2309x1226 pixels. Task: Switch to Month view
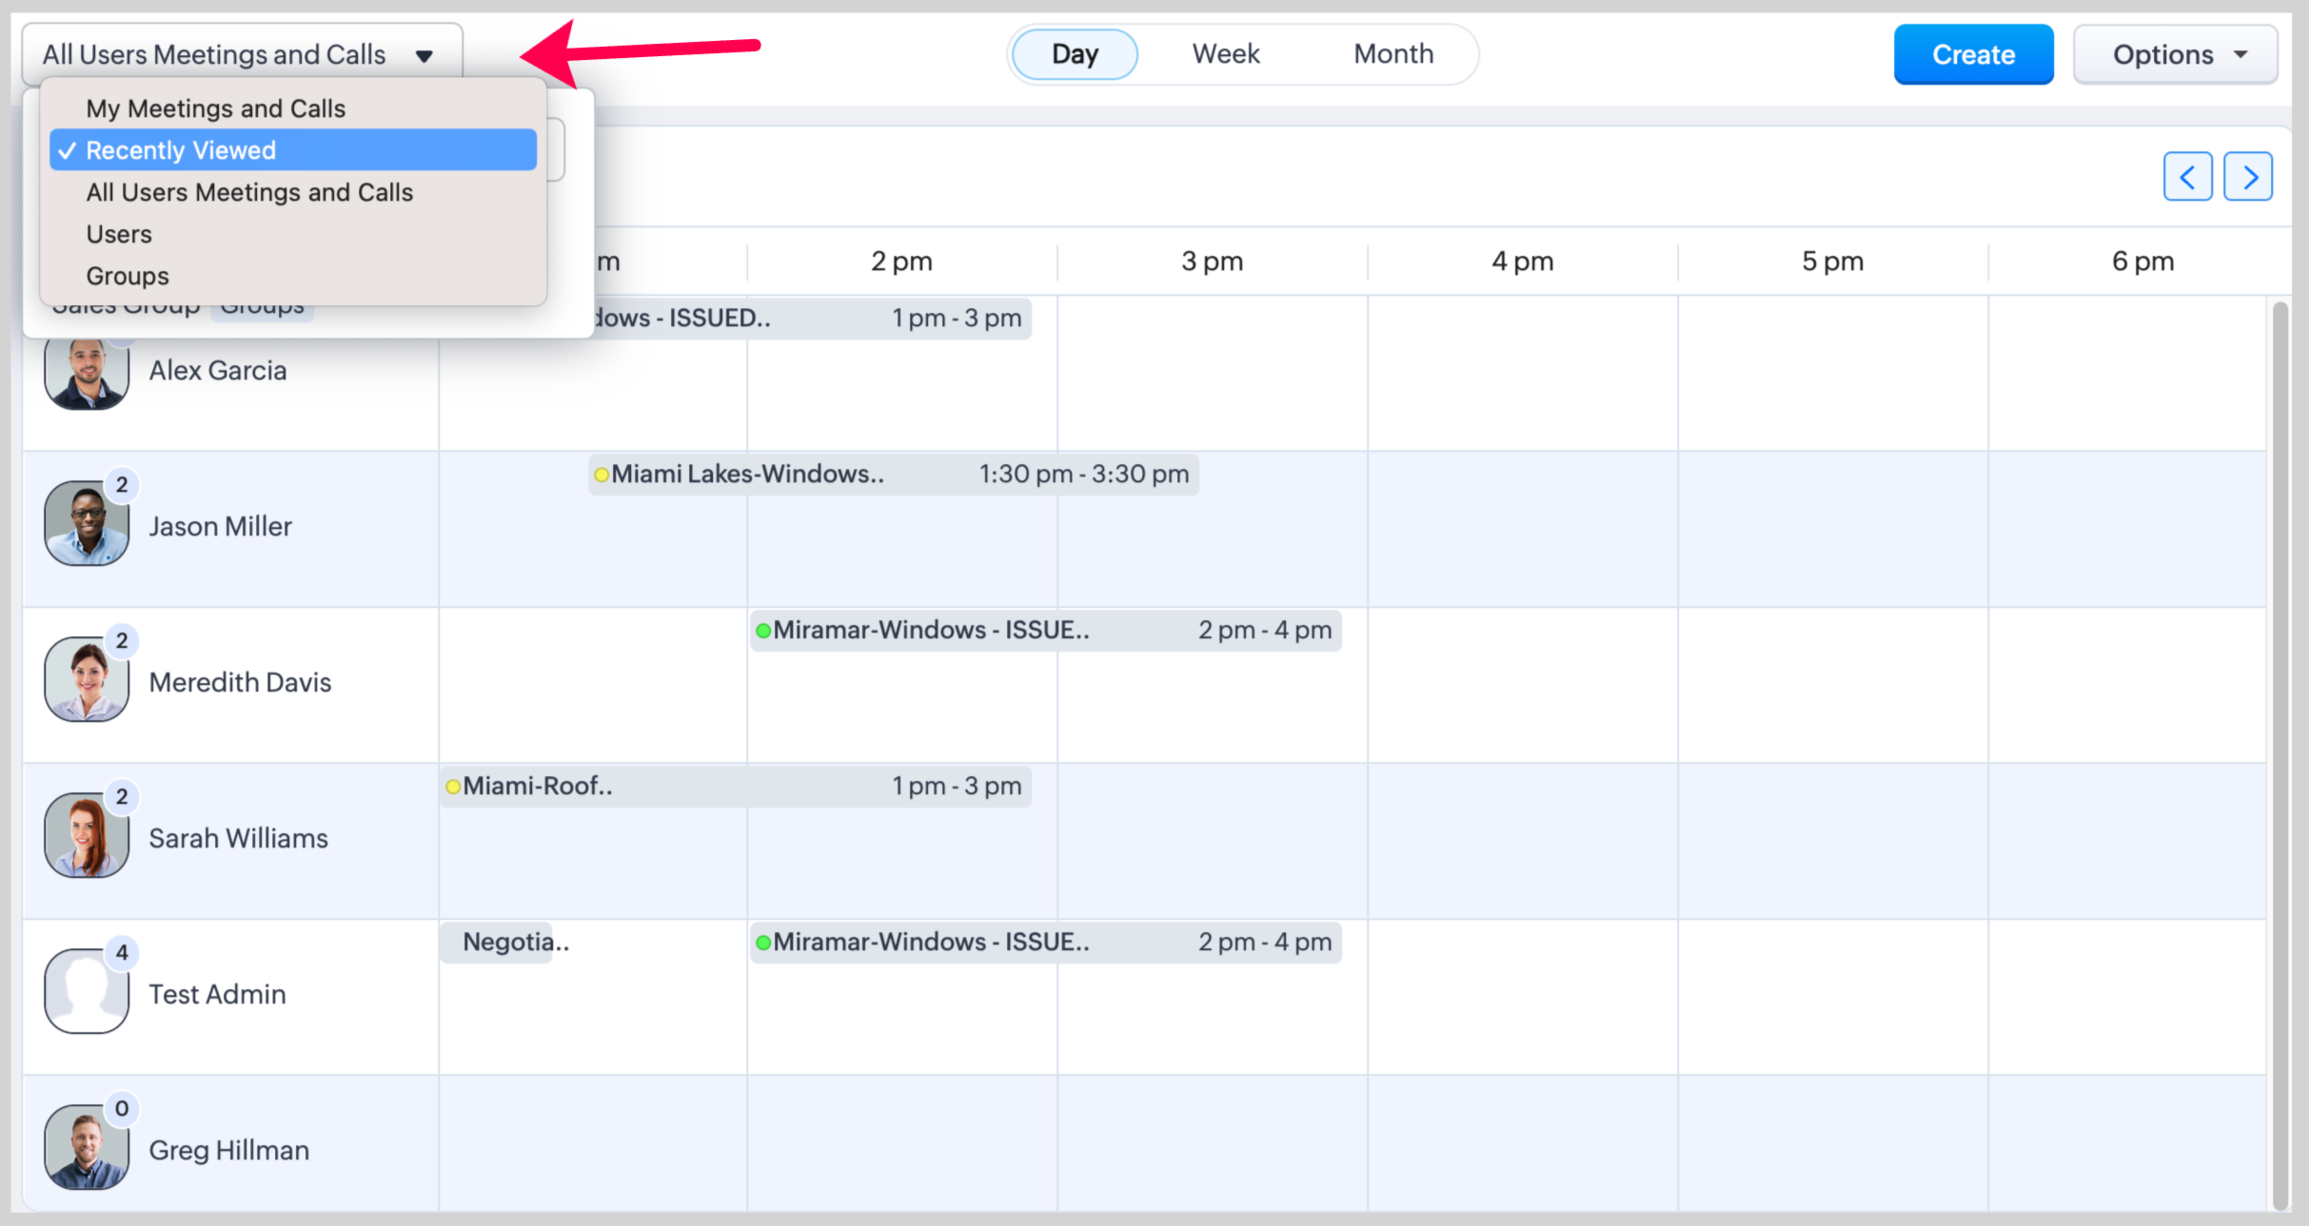pyautogui.click(x=1393, y=54)
